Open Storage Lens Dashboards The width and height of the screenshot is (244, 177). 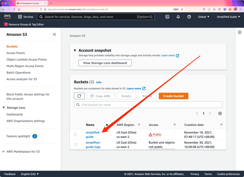15,115
